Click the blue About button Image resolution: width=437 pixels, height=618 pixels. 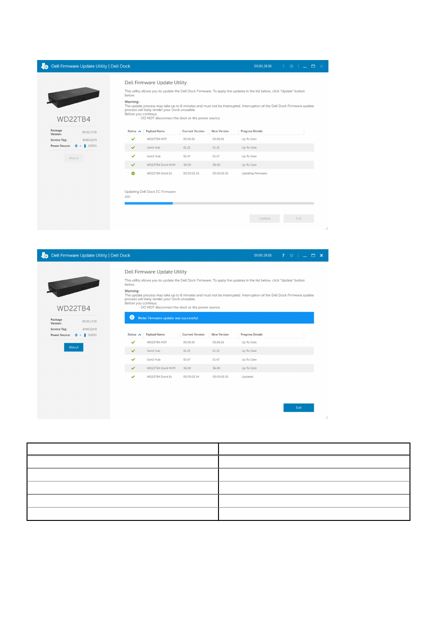point(74,347)
